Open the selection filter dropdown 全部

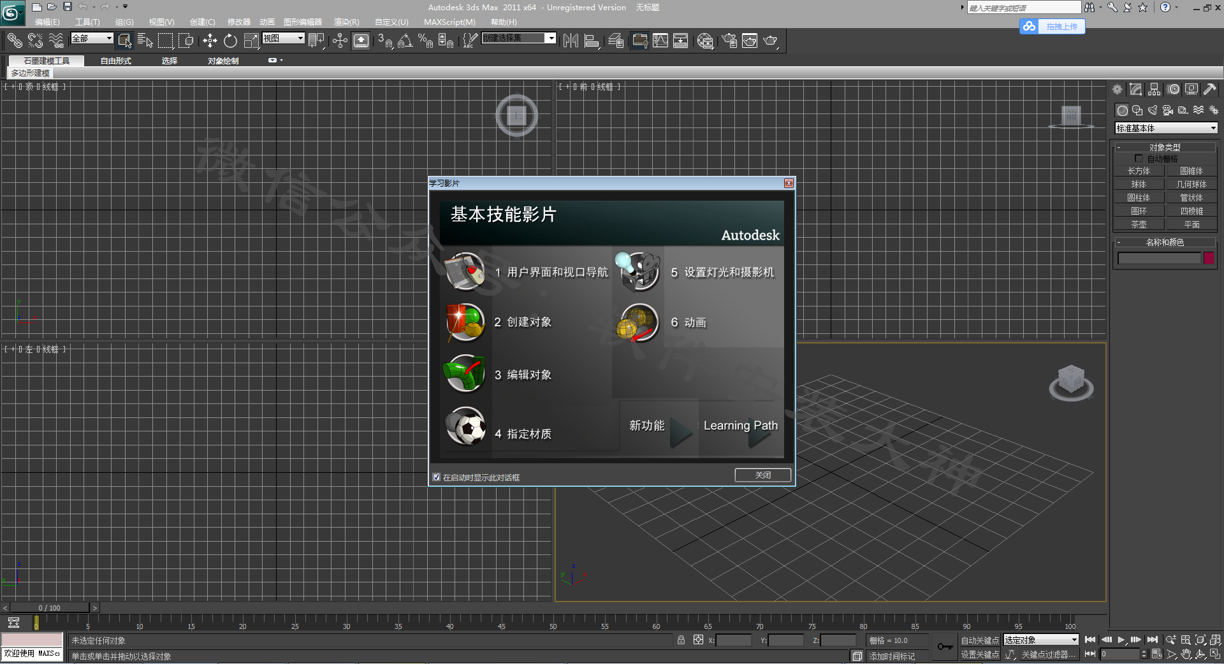92,38
